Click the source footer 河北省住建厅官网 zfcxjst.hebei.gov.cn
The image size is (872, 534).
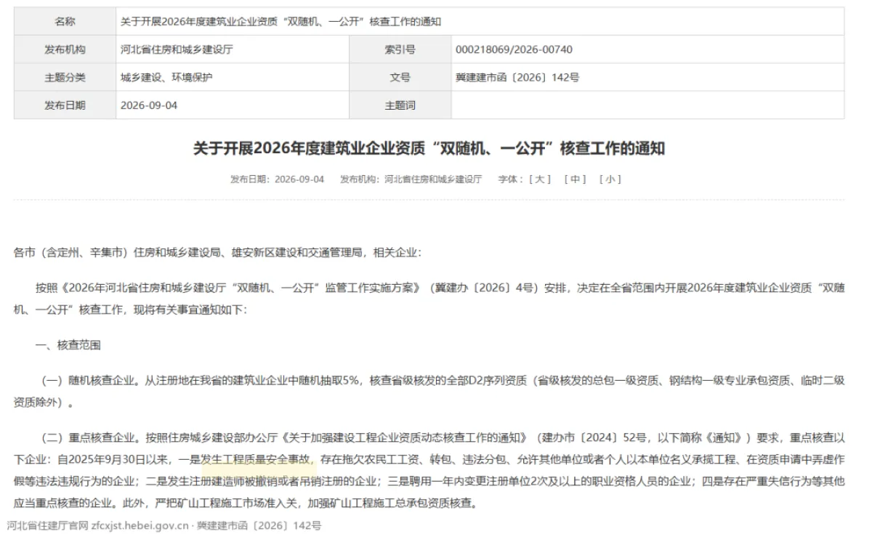coord(164,525)
